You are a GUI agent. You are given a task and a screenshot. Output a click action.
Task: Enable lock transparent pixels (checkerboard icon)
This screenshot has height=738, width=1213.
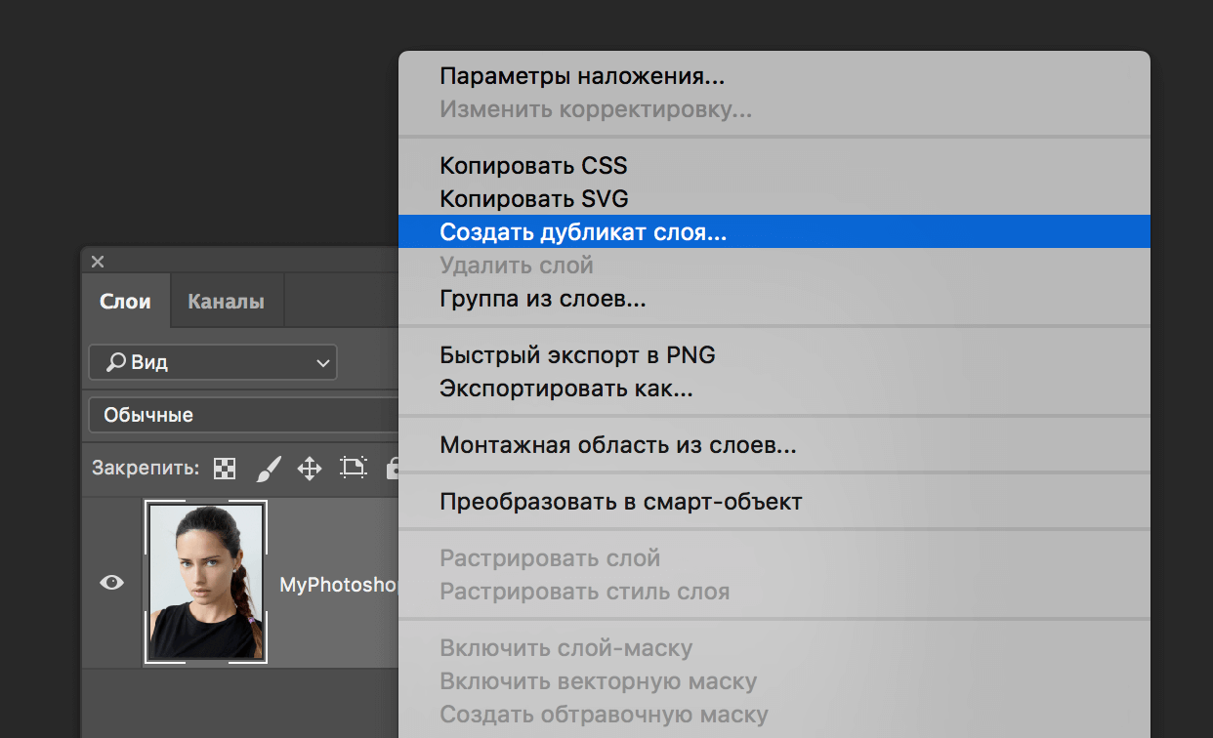224,468
